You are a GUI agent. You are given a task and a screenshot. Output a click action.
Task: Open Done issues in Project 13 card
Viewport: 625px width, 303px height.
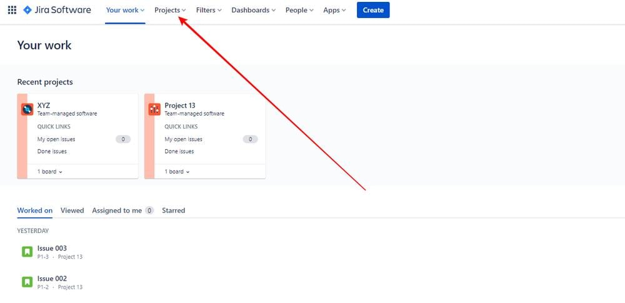point(179,151)
